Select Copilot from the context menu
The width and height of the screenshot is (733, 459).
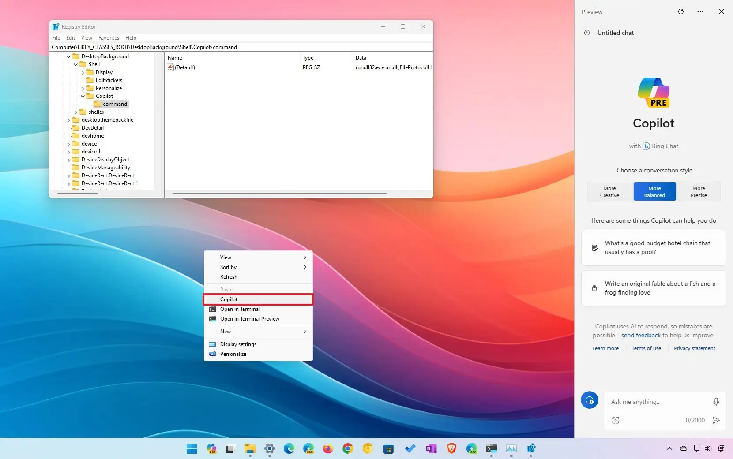[229, 299]
